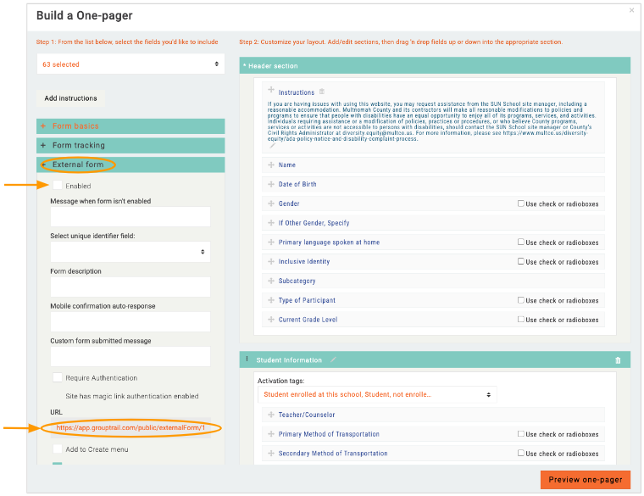Click the drag handle for Subcategory field
This screenshot has height=496, width=644.
[271, 281]
